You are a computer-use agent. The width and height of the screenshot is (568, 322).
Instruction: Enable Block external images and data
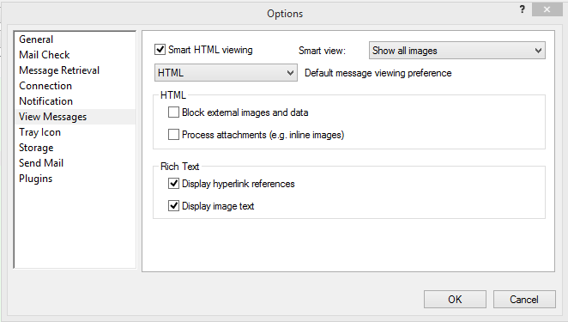coord(173,112)
